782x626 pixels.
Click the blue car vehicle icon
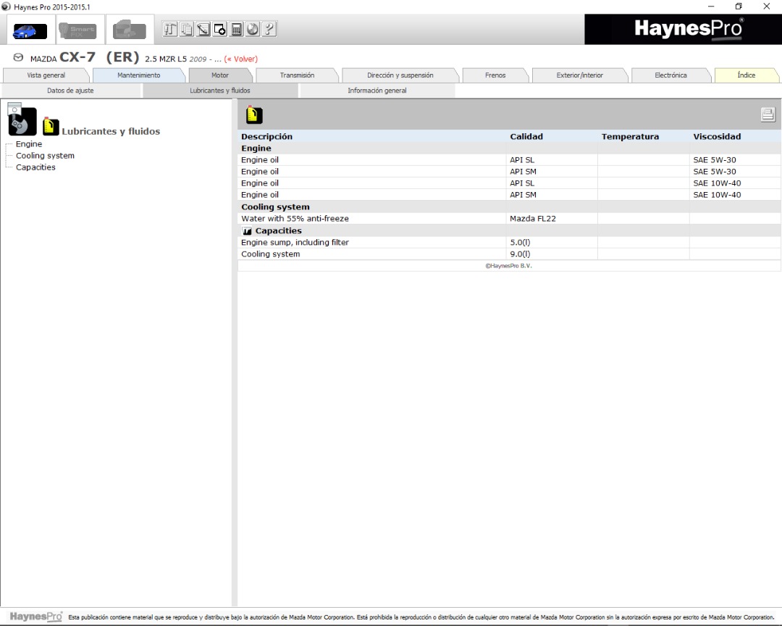(30, 30)
